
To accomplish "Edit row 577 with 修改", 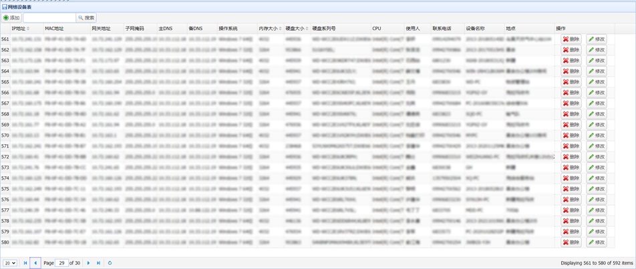I will (x=597, y=210).
